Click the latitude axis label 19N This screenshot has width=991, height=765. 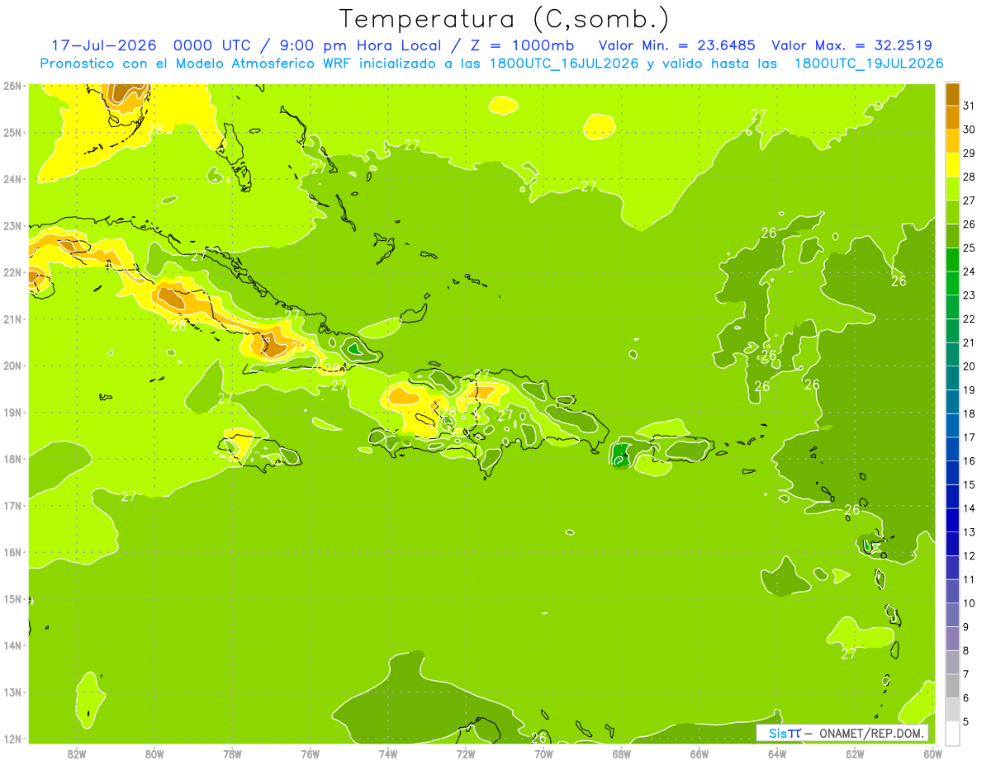[12, 412]
